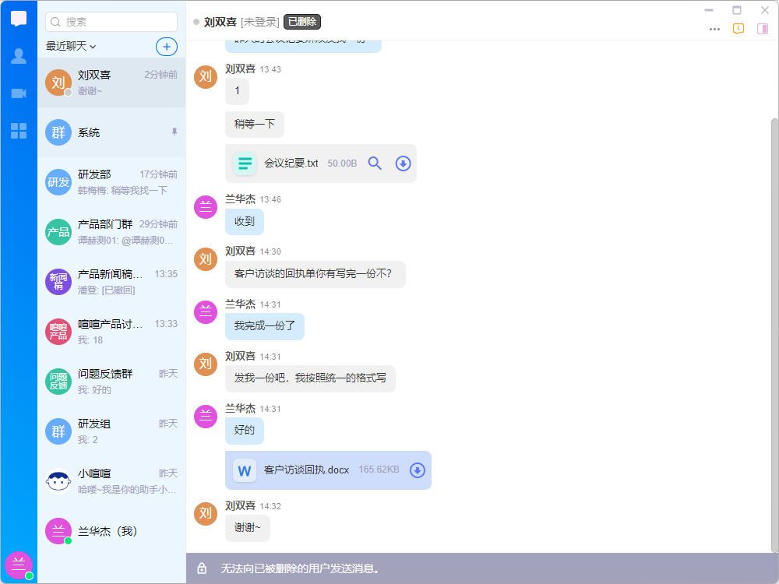Download the 客户访谈回执.docx file
Screen dimensions: 779x584
coord(418,470)
